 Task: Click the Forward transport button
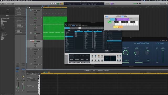(x=54, y=3)
